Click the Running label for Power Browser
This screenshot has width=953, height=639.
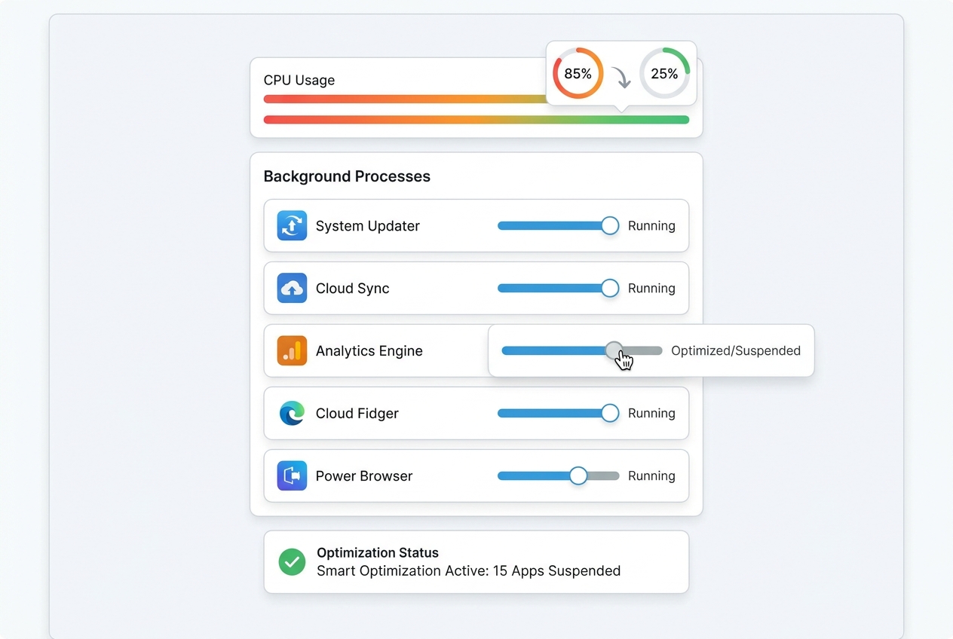[651, 475]
